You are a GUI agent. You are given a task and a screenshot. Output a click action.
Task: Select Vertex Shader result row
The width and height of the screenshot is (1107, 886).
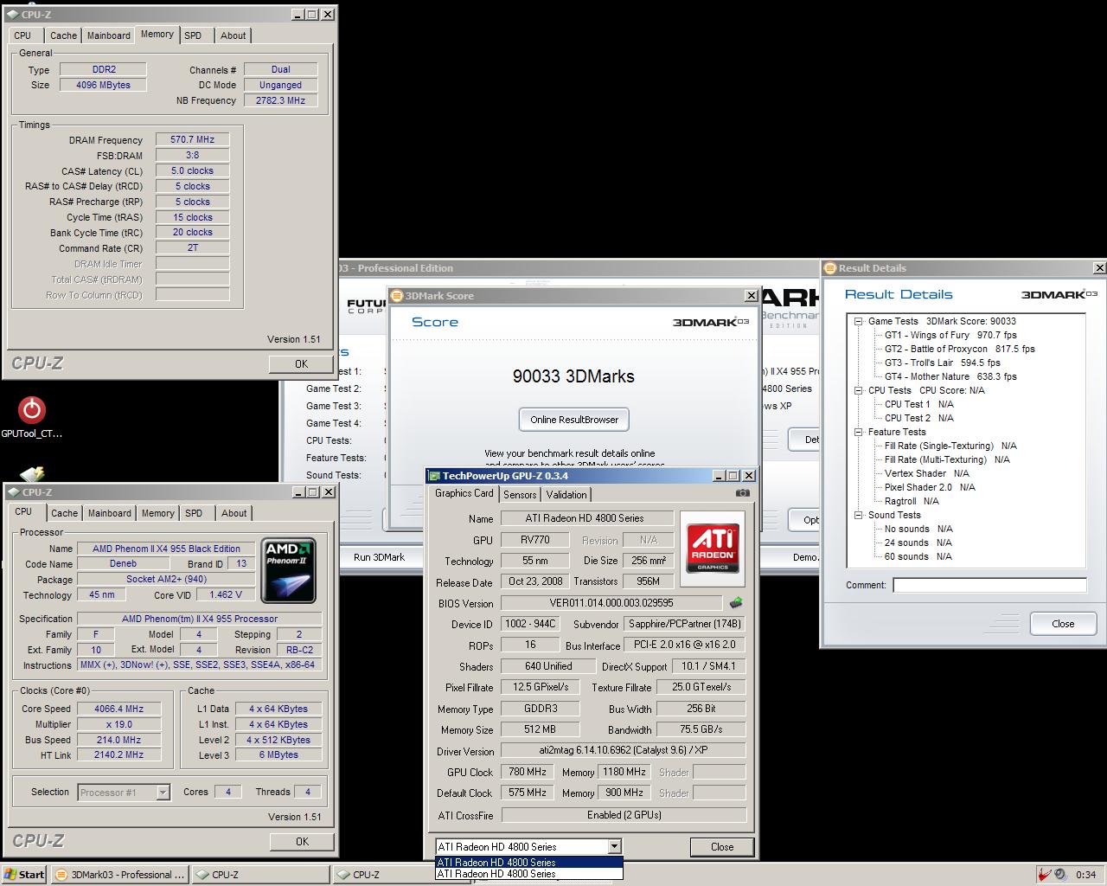pos(927,473)
